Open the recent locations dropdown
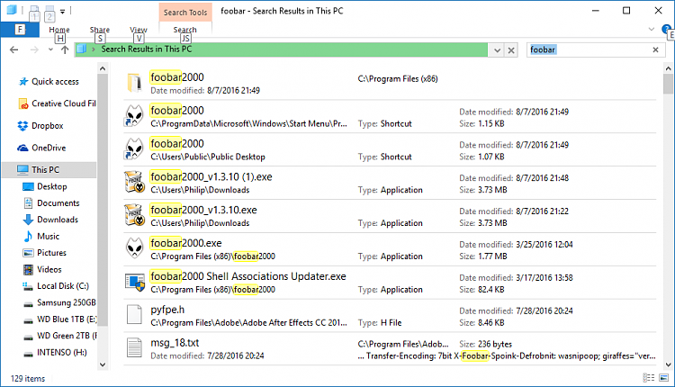675x387 pixels. pyautogui.click(x=50, y=49)
